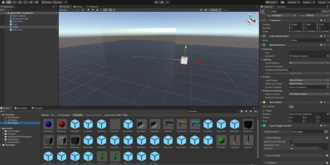
Task: Select the Scale tool in toolbar
Action: click(x=20, y=2)
